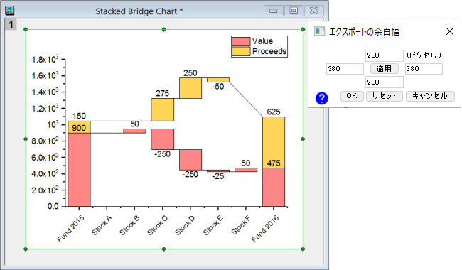
Task: Click the Stock B red 50 bar
Action: point(134,131)
